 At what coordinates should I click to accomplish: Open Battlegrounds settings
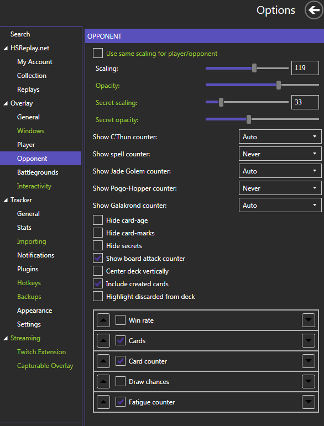coord(38,172)
